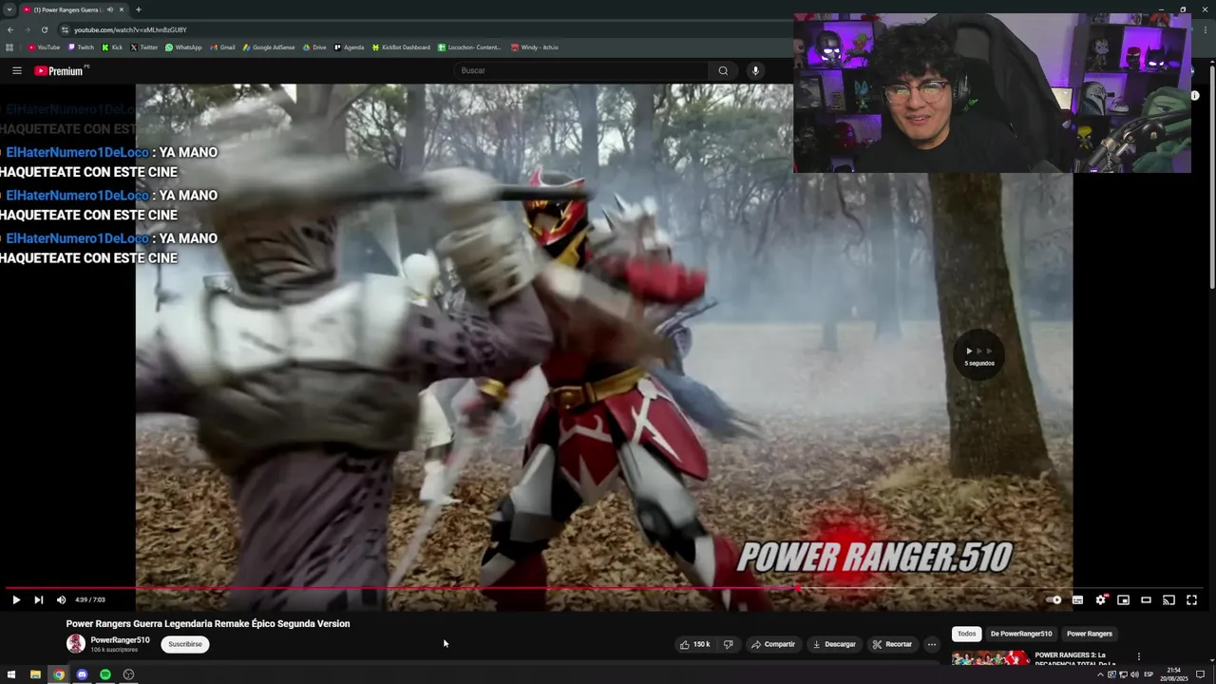Image resolution: width=1216 pixels, height=684 pixels.
Task: Close the Power Rangers browser tab
Action: 122,9
